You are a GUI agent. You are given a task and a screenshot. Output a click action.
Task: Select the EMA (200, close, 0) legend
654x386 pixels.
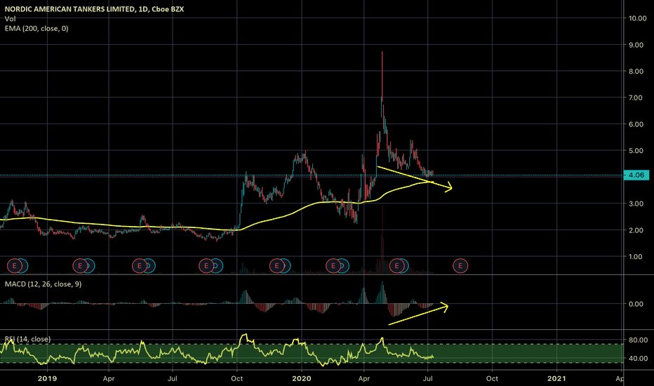click(36, 28)
